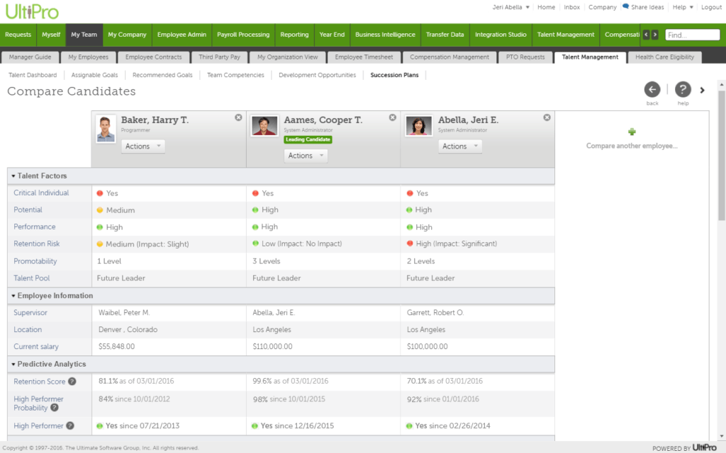The width and height of the screenshot is (726, 453).
Task: Switch to the Third Party Pay tab
Action: point(220,57)
